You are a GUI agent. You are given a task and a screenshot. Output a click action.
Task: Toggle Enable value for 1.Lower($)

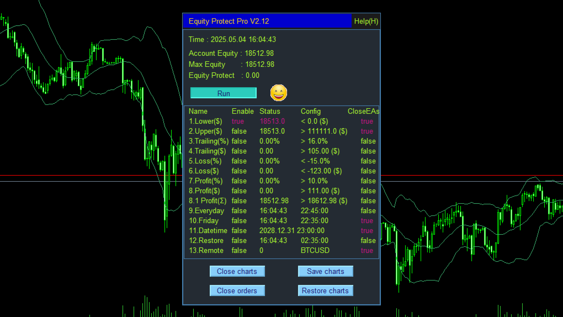[238, 121]
